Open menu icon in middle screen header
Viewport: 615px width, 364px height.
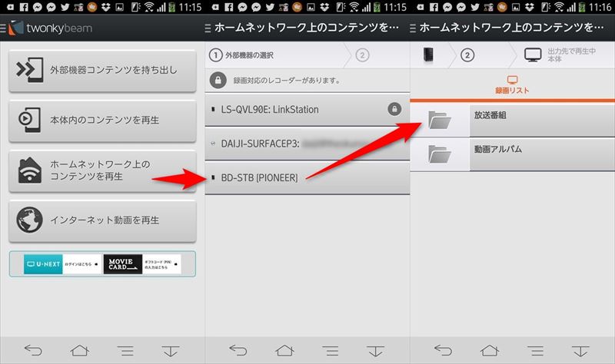pos(208,28)
